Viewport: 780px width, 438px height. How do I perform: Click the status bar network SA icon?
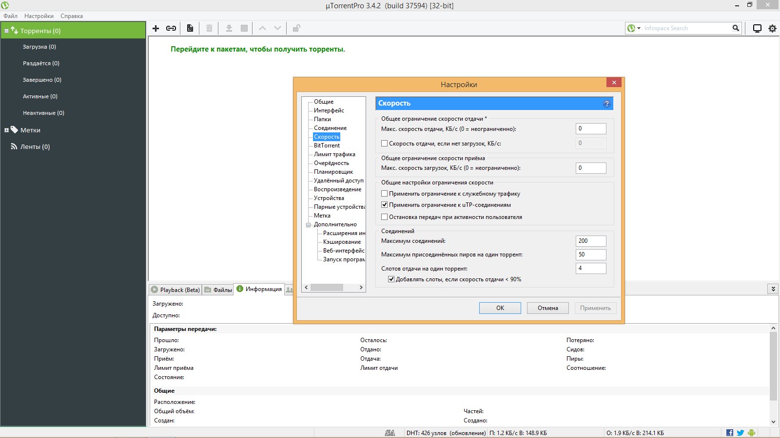pos(390,433)
